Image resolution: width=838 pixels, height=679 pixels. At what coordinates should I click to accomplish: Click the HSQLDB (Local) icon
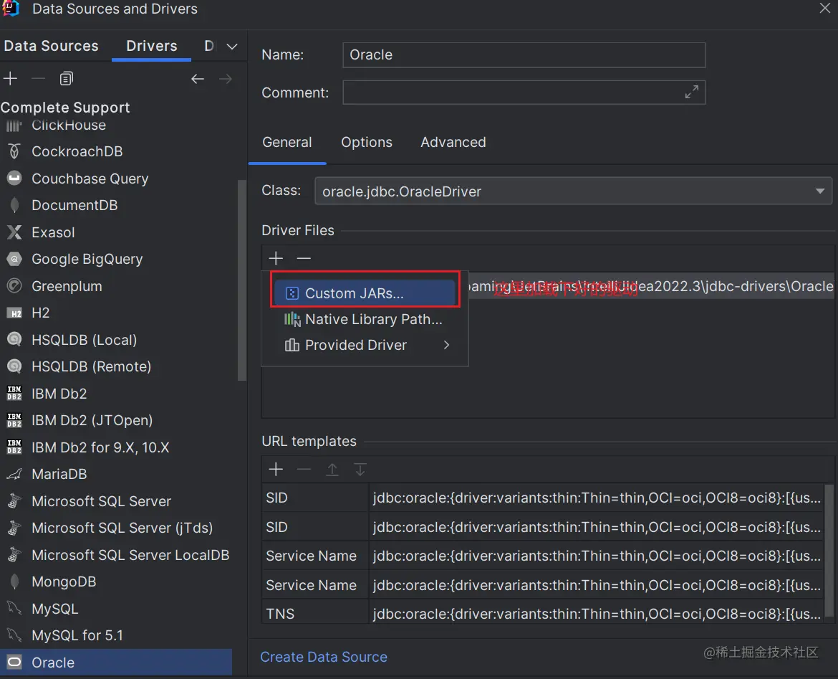tap(14, 340)
